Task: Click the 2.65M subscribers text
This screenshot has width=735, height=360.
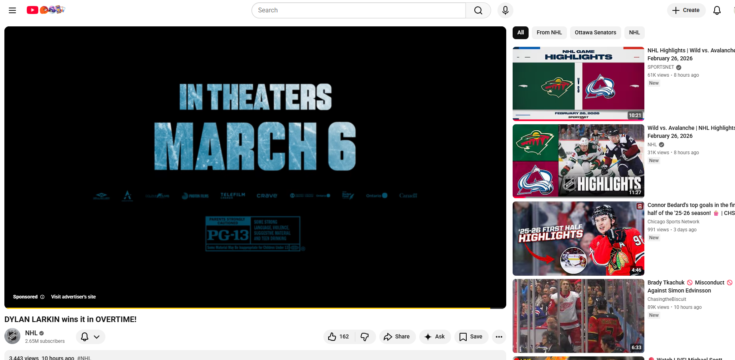Action: pyautogui.click(x=45, y=341)
